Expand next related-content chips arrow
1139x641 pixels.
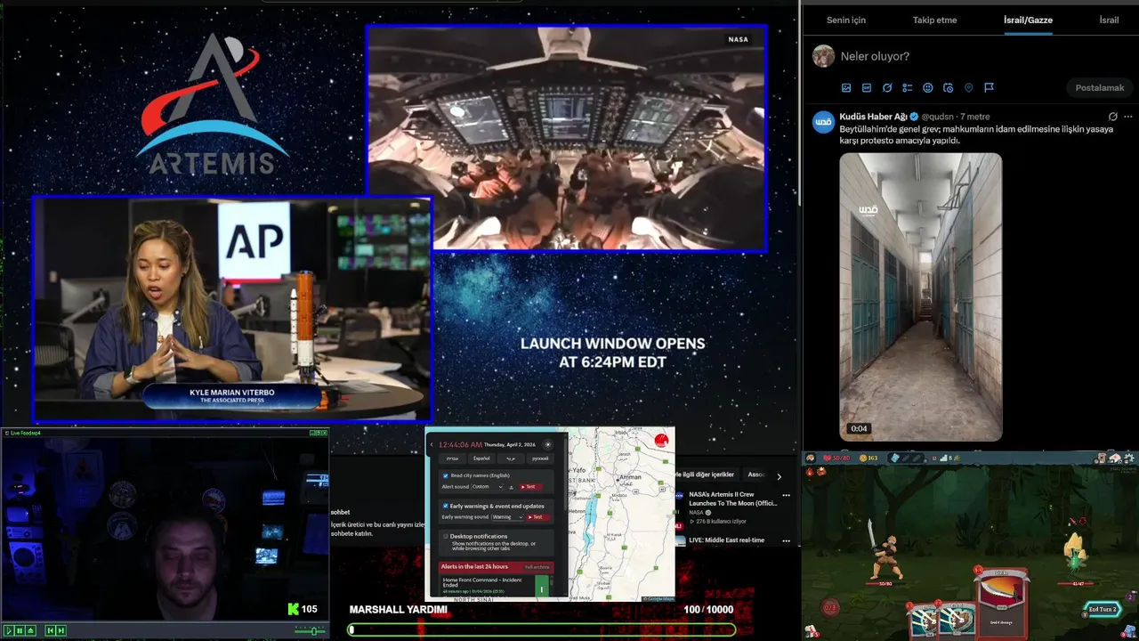click(x=779, y=476)
